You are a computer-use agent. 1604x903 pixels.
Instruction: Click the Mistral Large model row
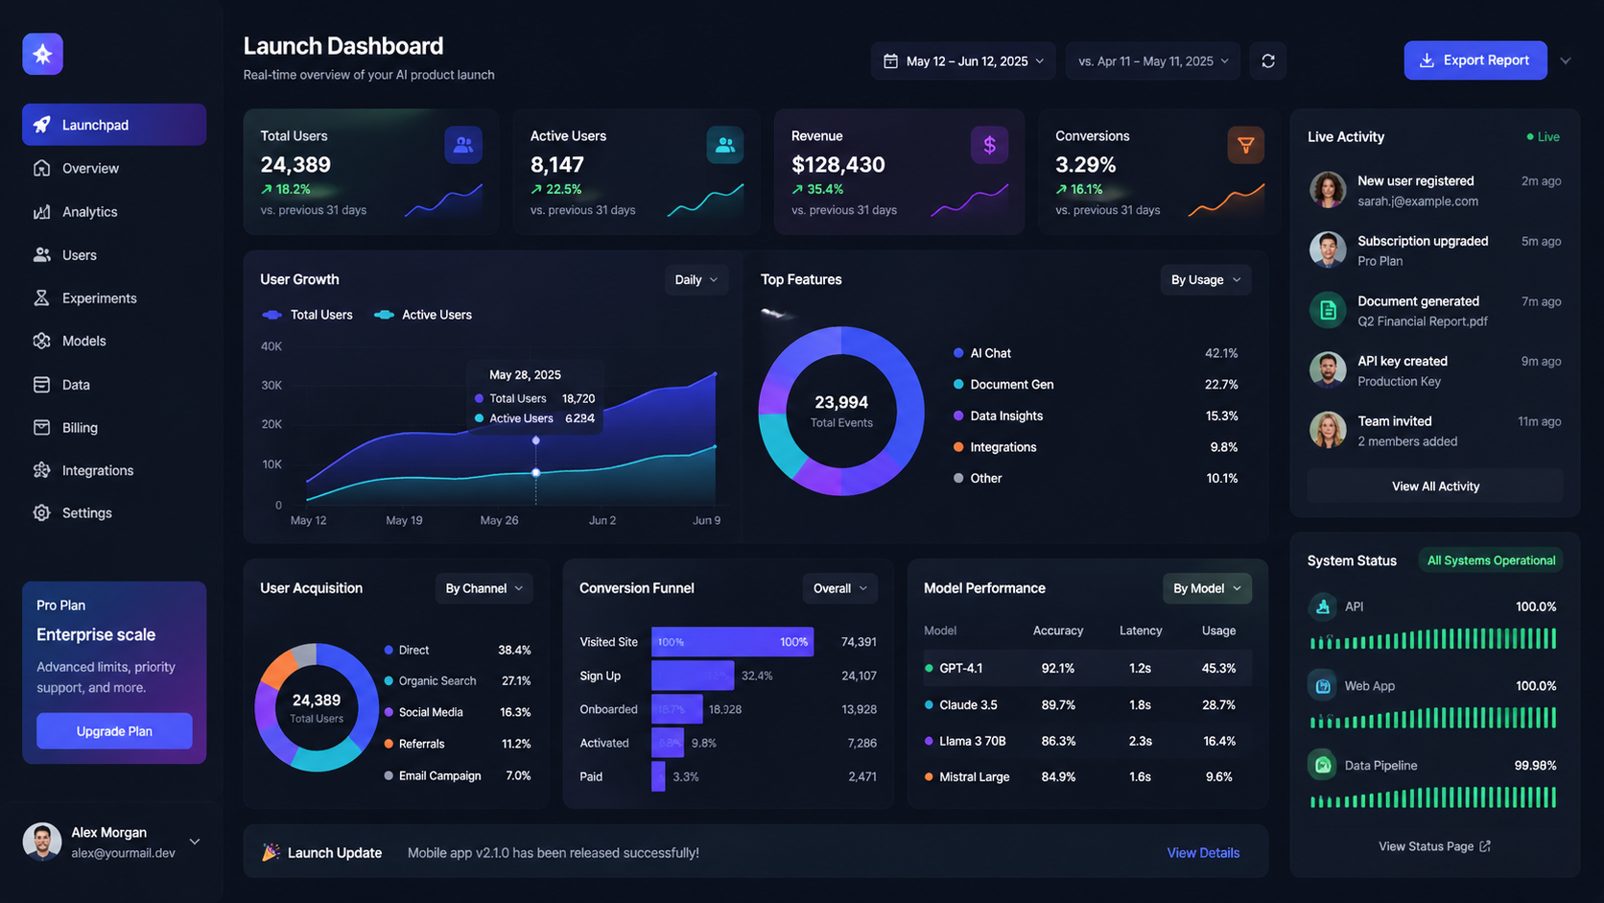[1087, 776]
